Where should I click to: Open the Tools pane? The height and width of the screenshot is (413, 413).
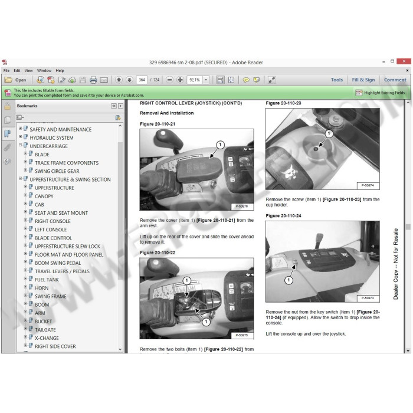point(337,80)
